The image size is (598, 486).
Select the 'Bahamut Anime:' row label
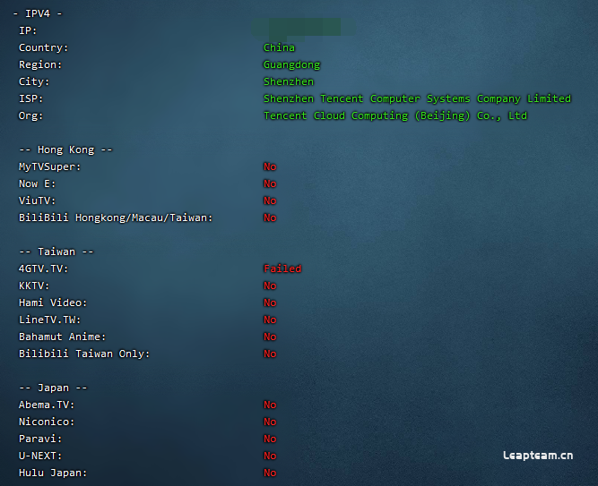click(62, 337)
